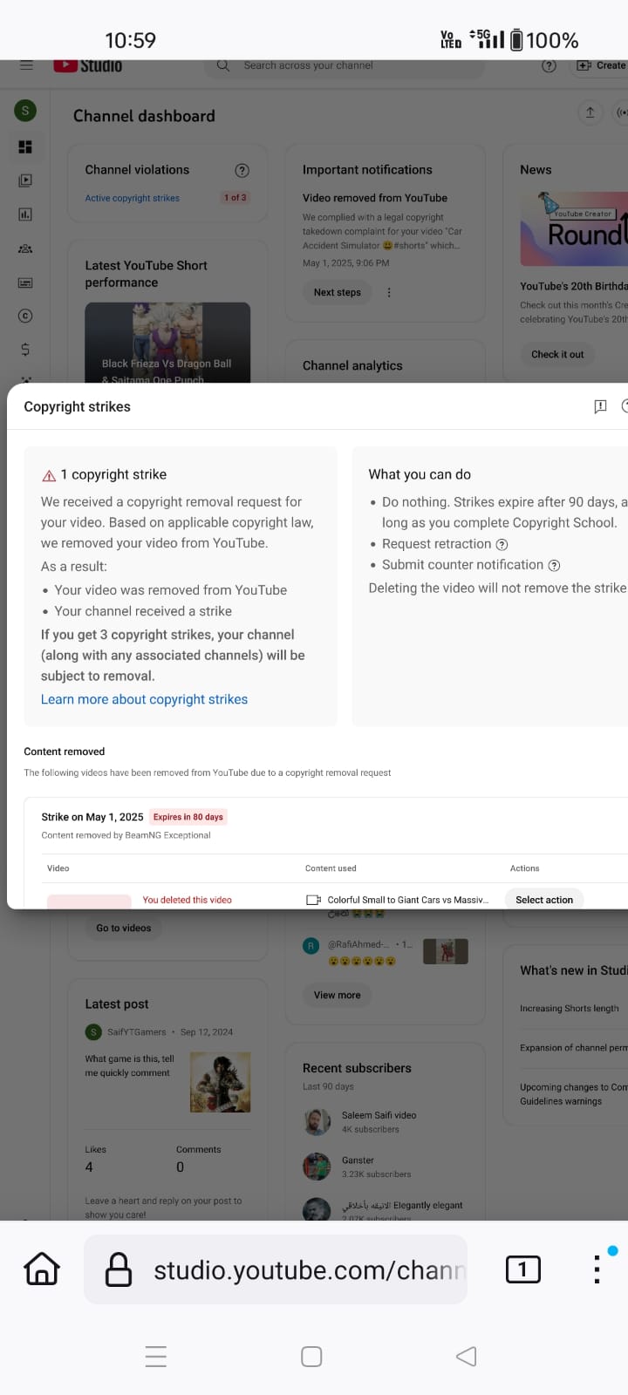The image size is (628, 1395).
Task: Open Learn more about copyright strikes link
Action: point(144,699)
